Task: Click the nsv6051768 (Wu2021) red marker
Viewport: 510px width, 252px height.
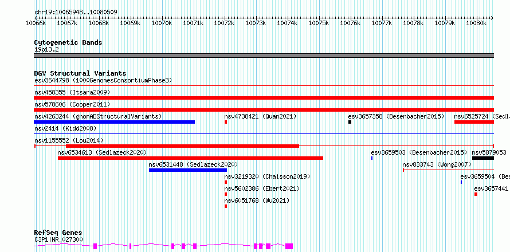Action: [226, 206]
